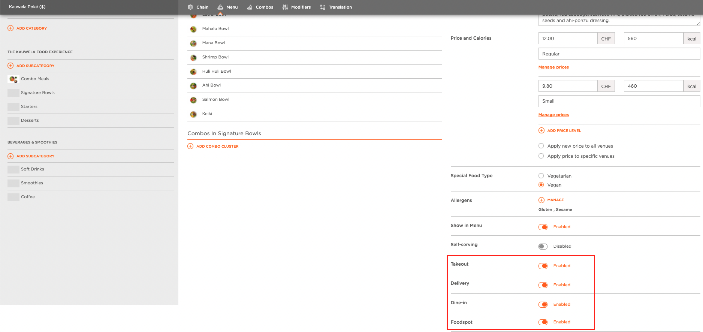703x332 pixels.
Task: Click the Translation icon
Action: click(x=323, y=7)
